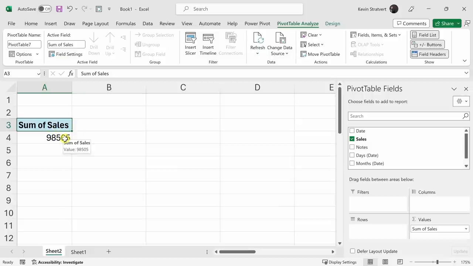Open Field Settings for active field
Viewport: 473px width, 266px height.
point(66,54)
